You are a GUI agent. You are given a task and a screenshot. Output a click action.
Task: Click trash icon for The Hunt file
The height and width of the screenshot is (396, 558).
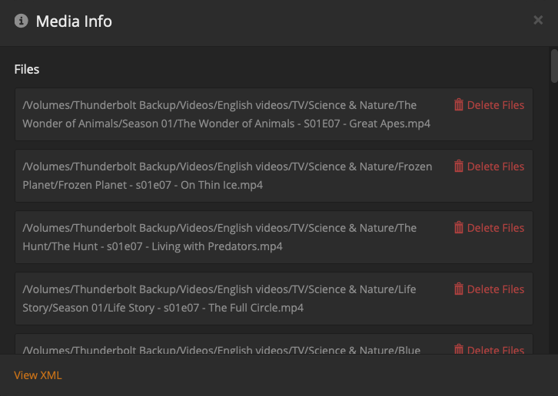[x=459, y=228]
